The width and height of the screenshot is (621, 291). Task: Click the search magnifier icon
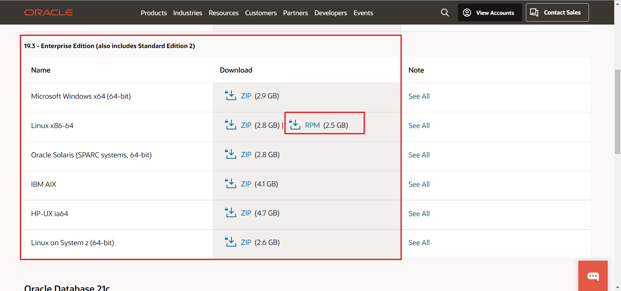445,13
